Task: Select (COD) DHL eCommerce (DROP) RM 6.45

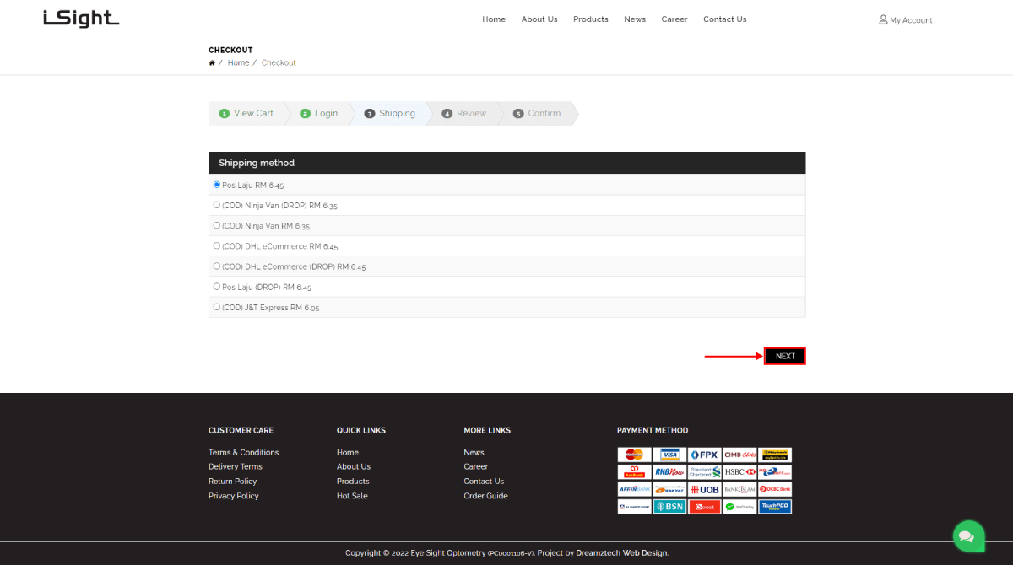Action: (x=217, y=266)
